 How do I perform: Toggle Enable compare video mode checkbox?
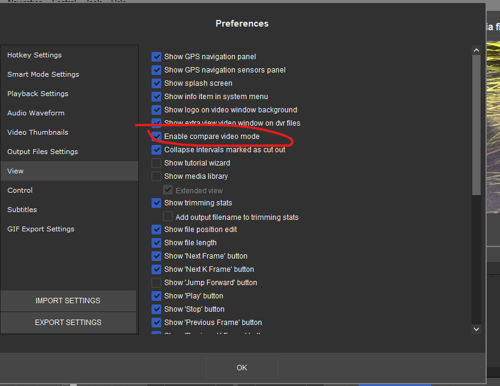(157, 137)
